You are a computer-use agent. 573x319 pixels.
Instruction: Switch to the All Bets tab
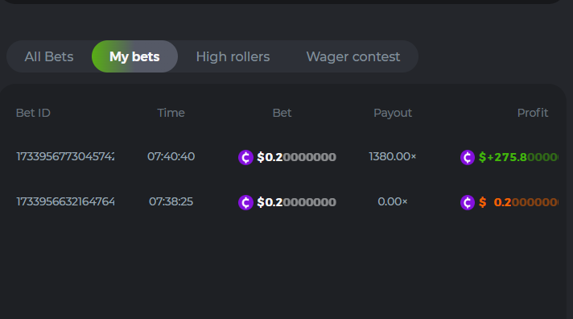pyautogui.click(x=49, y=56)
